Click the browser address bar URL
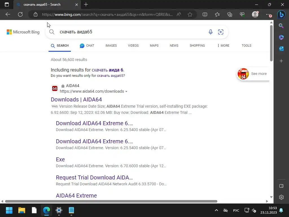Screen dimensions: 289x217 click(107, 14)
